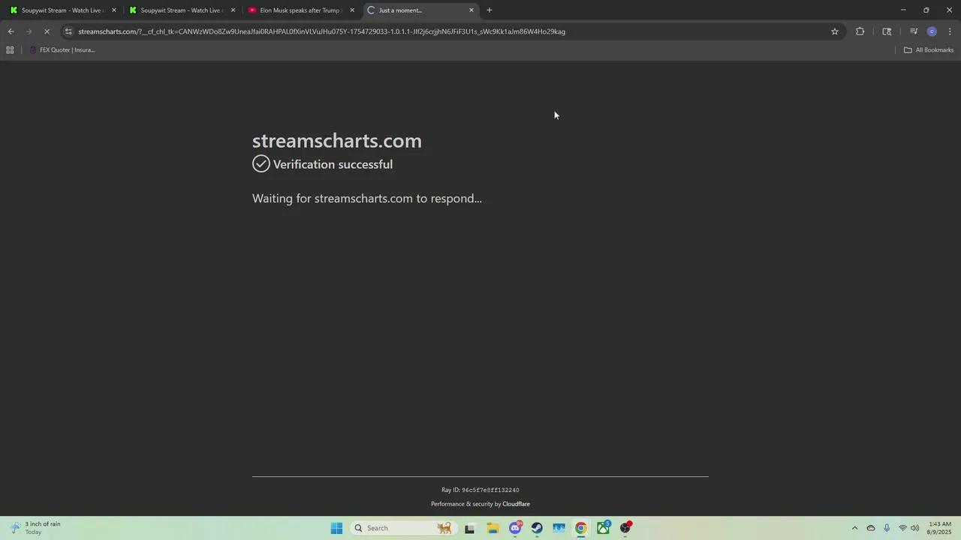Open OBS Studio from the taskbar
961x540 pixels.
pyautogui.click(x=625, y=528)
